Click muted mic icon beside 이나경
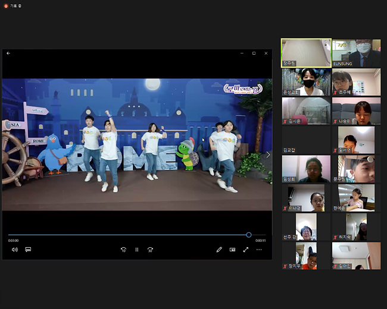 point(285,209)
